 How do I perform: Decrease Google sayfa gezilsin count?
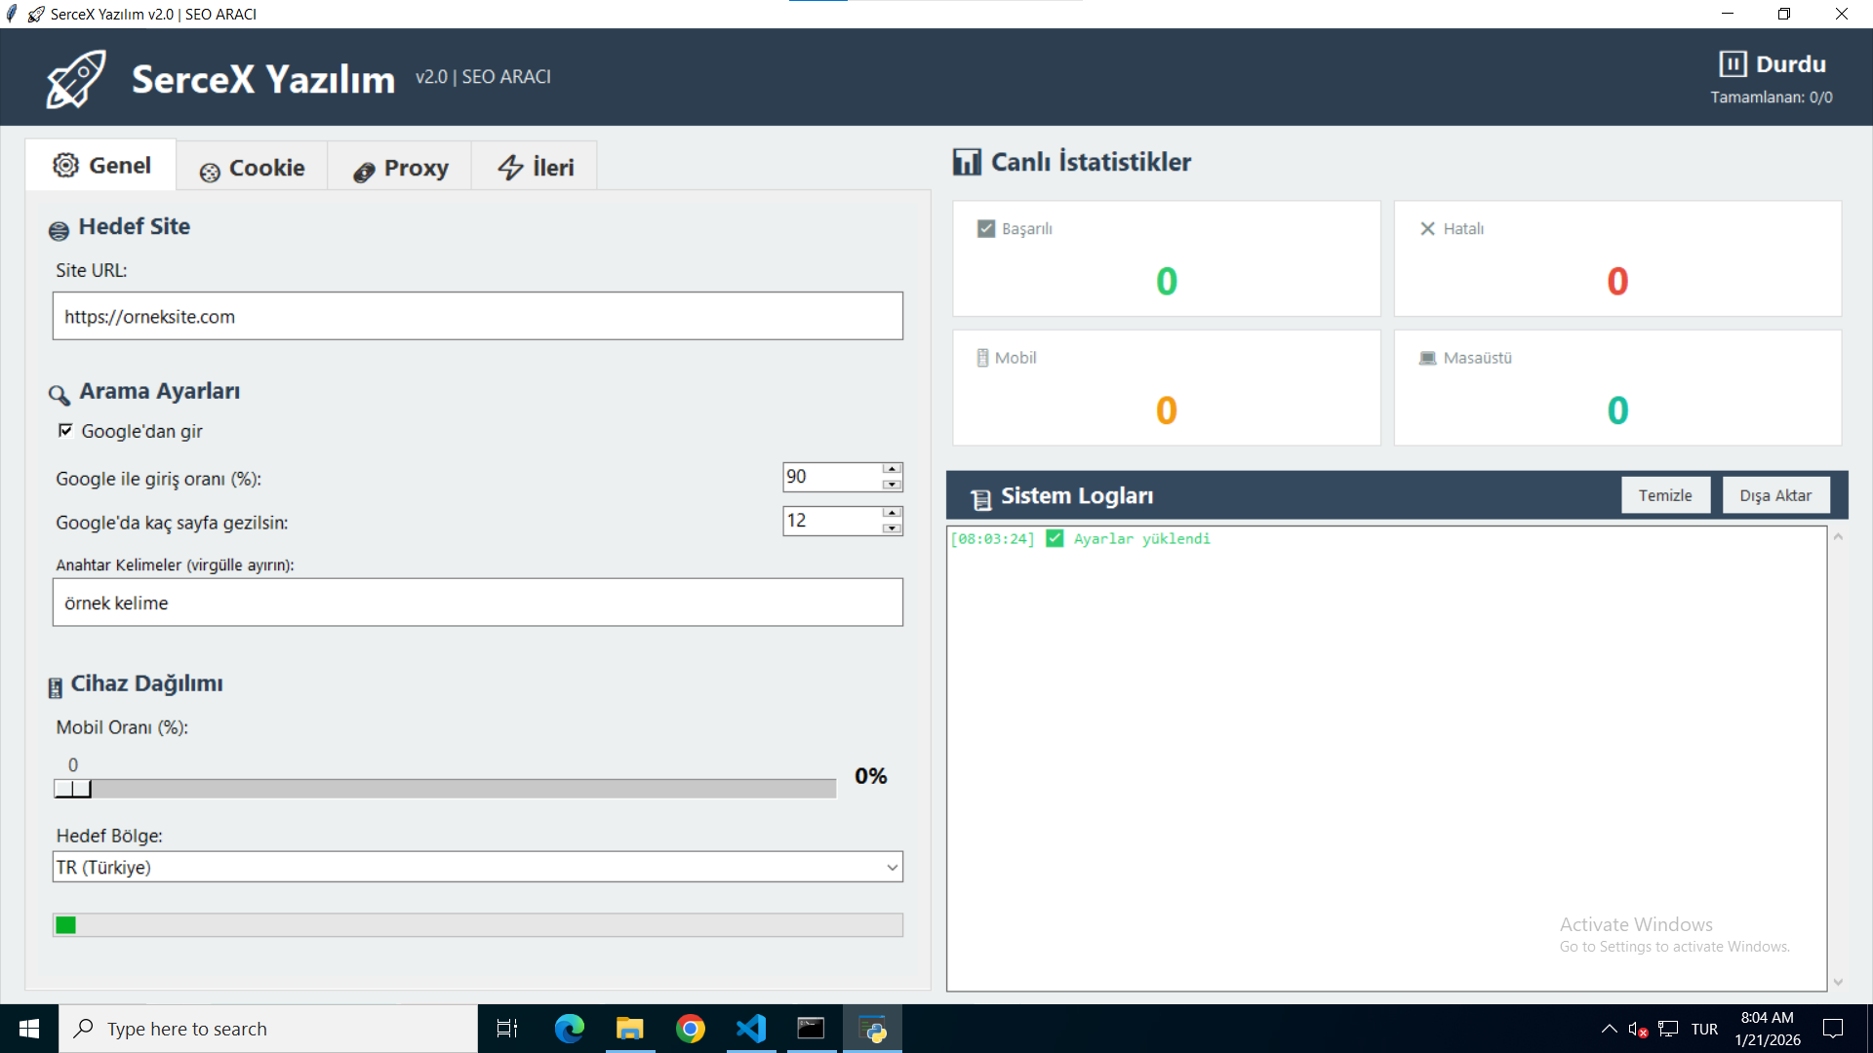click(892, 528)
